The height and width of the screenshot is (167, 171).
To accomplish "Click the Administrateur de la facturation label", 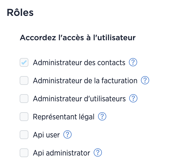I will 85,80.
